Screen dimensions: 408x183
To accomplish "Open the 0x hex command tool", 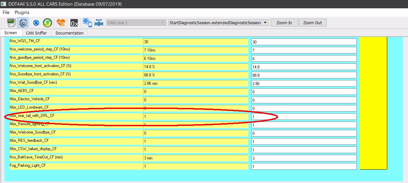I will click(x=74, y=23).
